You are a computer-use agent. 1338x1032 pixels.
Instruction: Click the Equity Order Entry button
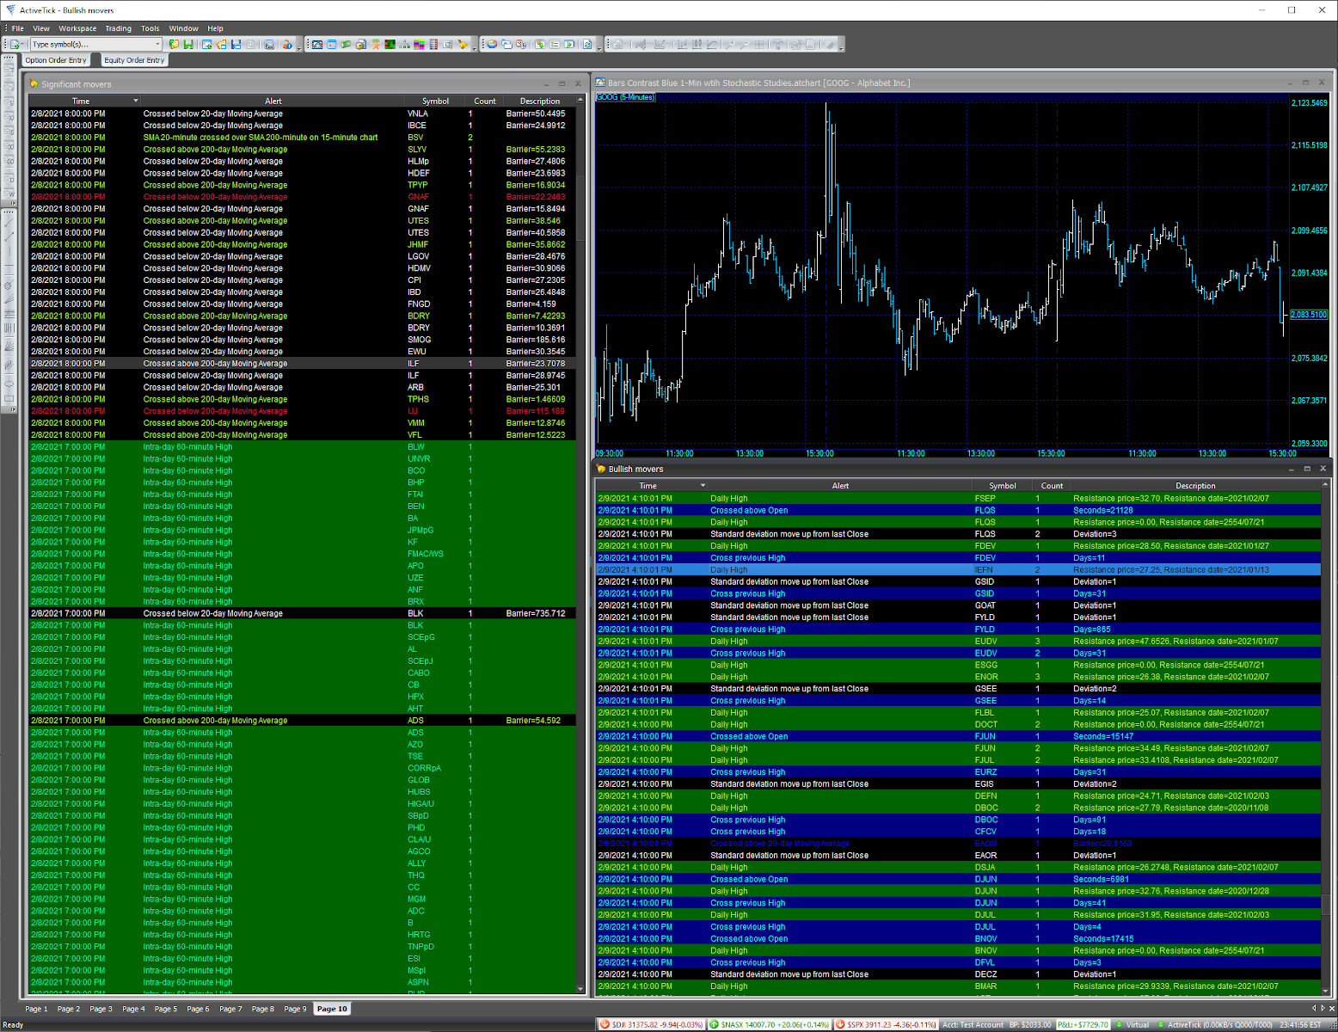[134, 60]
